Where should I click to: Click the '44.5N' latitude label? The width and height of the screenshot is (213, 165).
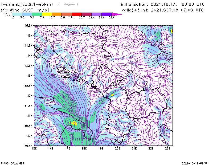(28, 46)
